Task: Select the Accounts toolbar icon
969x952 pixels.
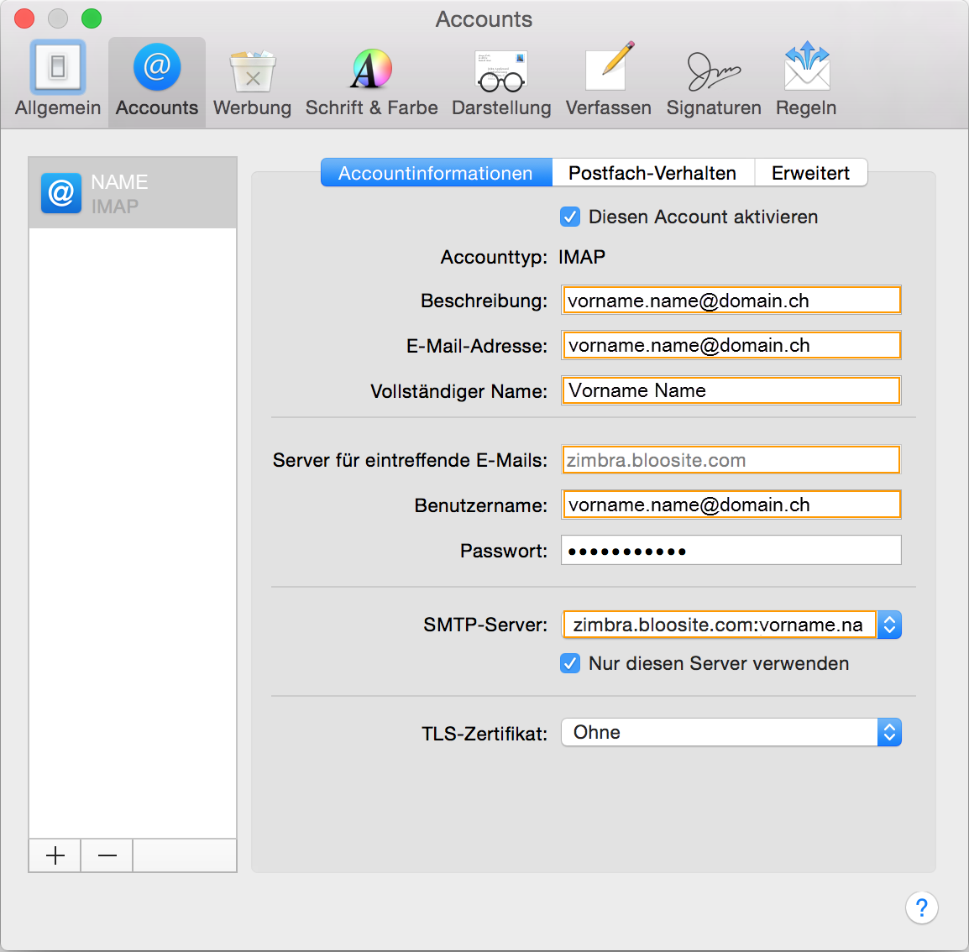Action: click(x=157, y=81)
